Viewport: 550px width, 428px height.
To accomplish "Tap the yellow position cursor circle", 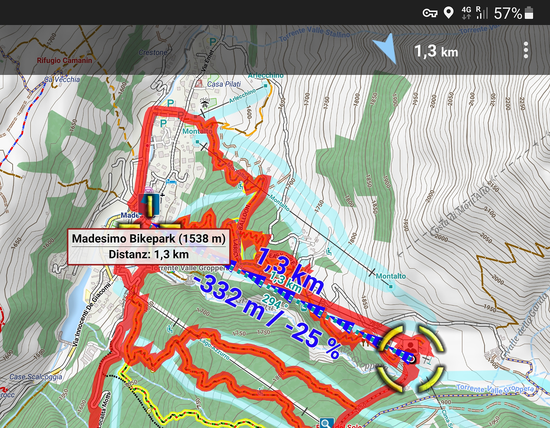I will click(x=412, y=358).
